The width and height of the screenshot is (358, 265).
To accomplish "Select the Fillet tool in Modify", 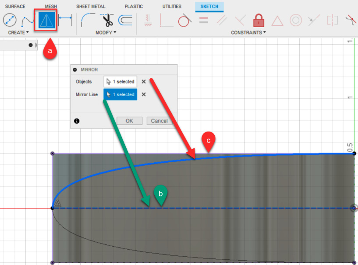I will 87,20.
